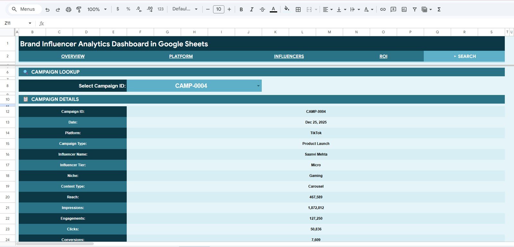Click the Create a filter icon
This screenshot has height=247, width=514.
pos(415,10)
